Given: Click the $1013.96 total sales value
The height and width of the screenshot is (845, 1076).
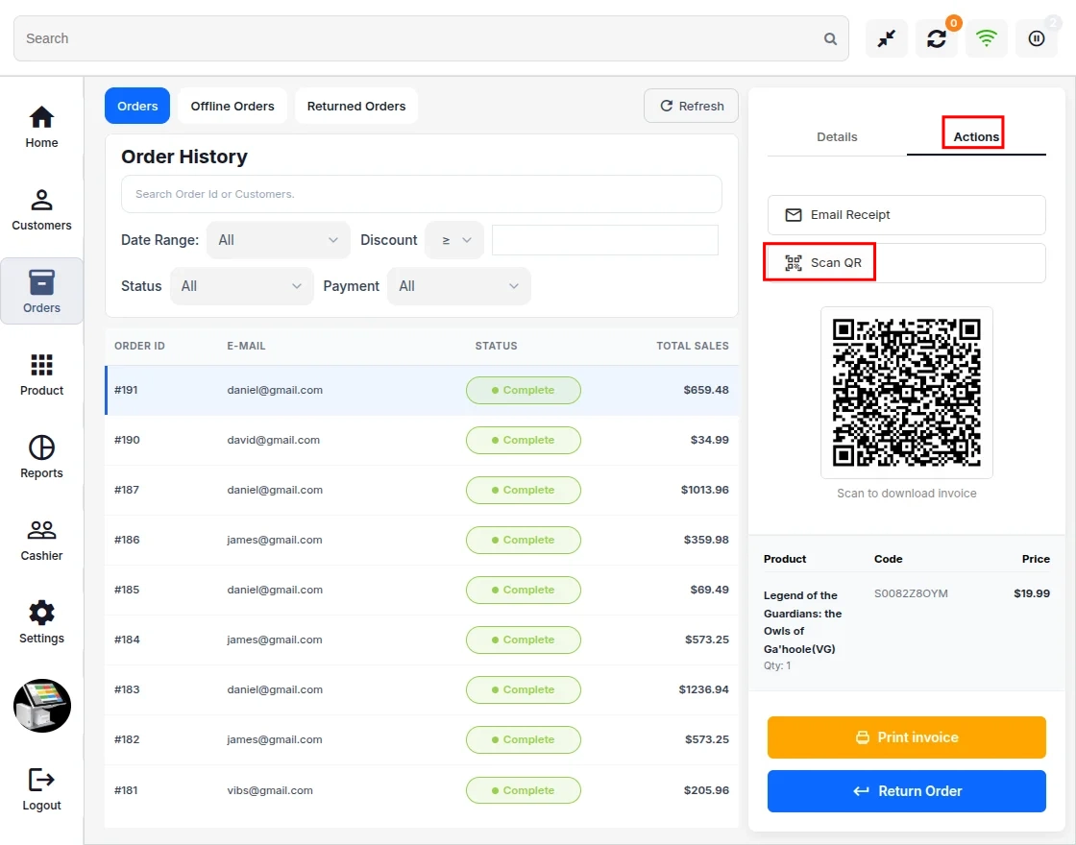Looking at the screenshot, I should tap(705, 491).
